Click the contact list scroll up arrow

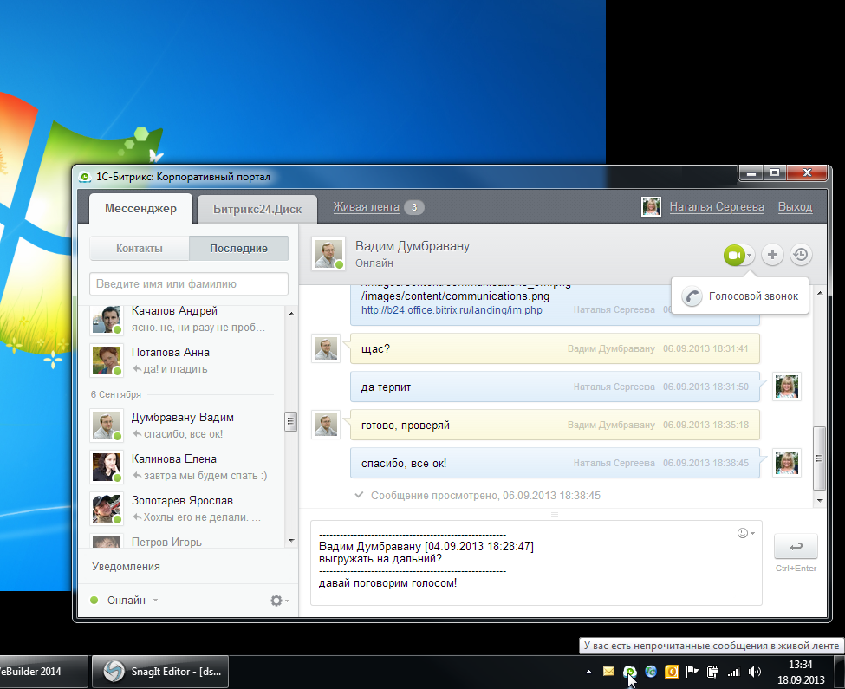point(291,314)
